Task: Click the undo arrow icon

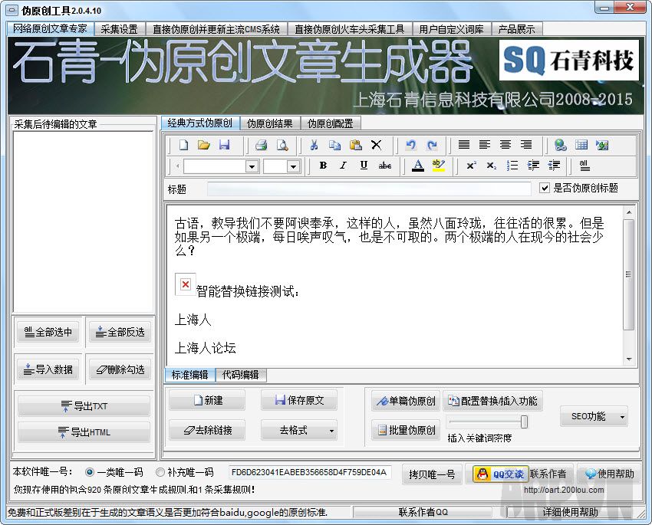Action: pos(411,145)
